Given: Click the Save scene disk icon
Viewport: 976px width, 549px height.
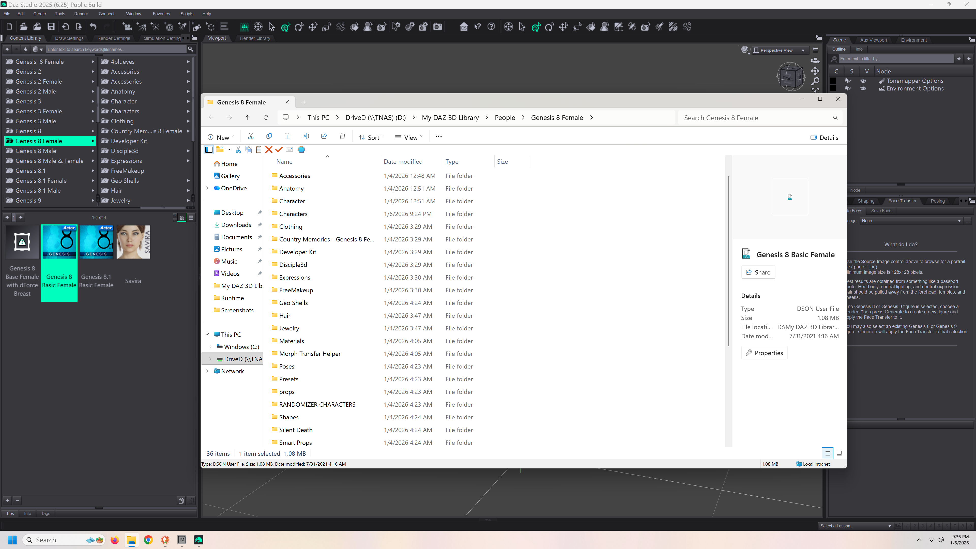Looking at the screenshot, I should point(51,26).
